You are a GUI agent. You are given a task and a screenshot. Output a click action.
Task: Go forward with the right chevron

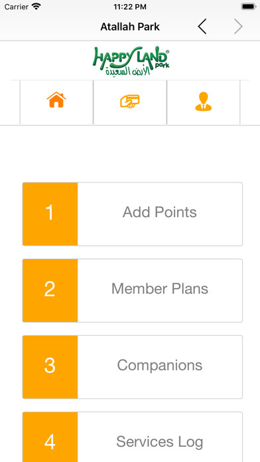click(x=238, y=27)
